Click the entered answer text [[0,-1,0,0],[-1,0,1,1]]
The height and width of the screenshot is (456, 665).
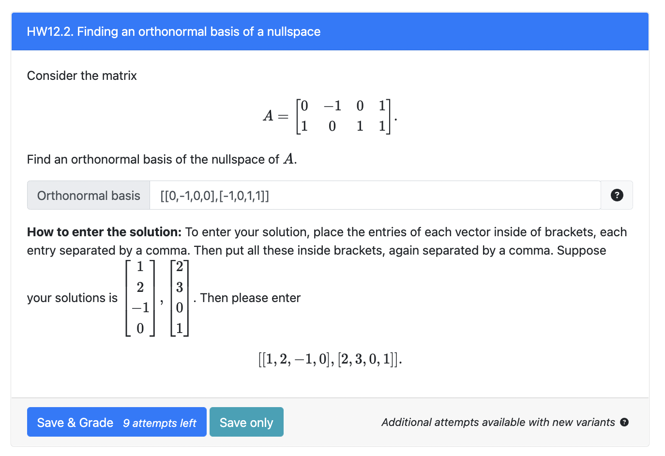point(214,196)
